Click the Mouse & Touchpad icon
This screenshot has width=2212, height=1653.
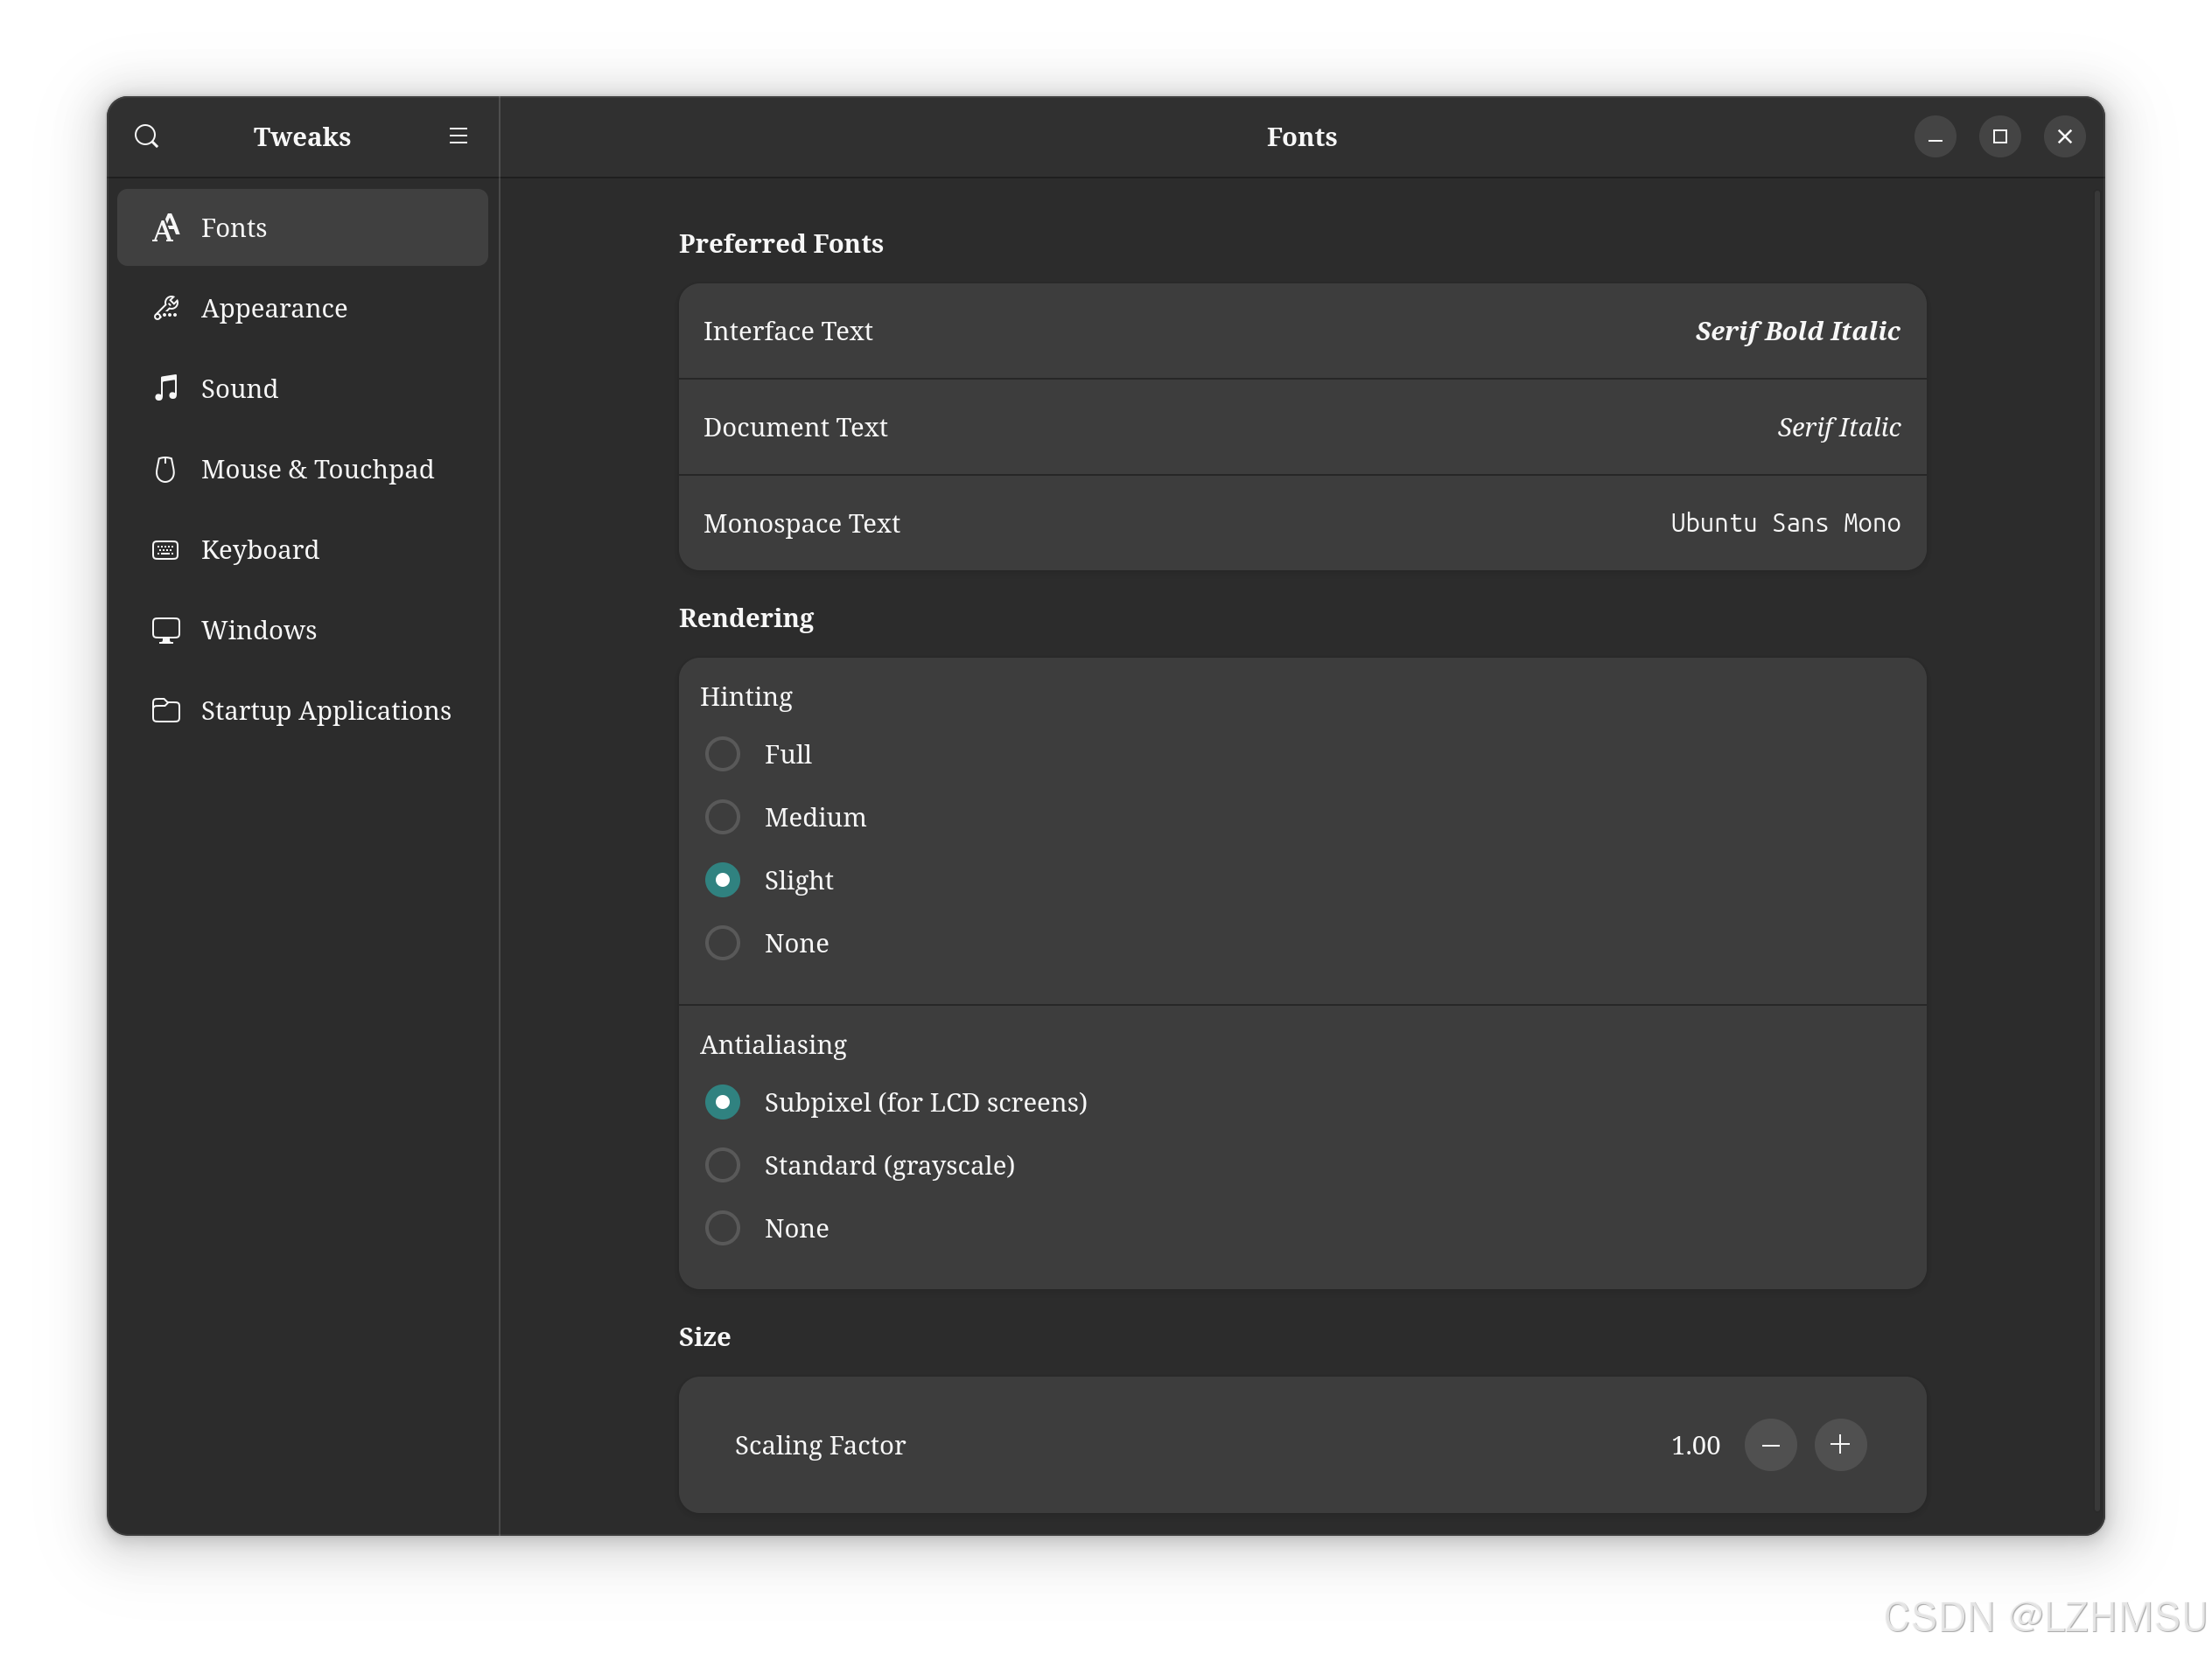coord(166,469)
